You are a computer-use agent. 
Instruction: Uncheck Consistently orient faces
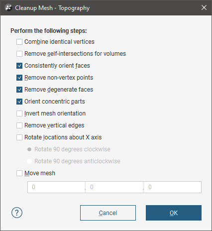pos(19,66)
